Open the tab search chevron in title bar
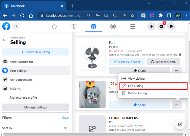Viewport: 190px width, 136px height. point(149,3)
